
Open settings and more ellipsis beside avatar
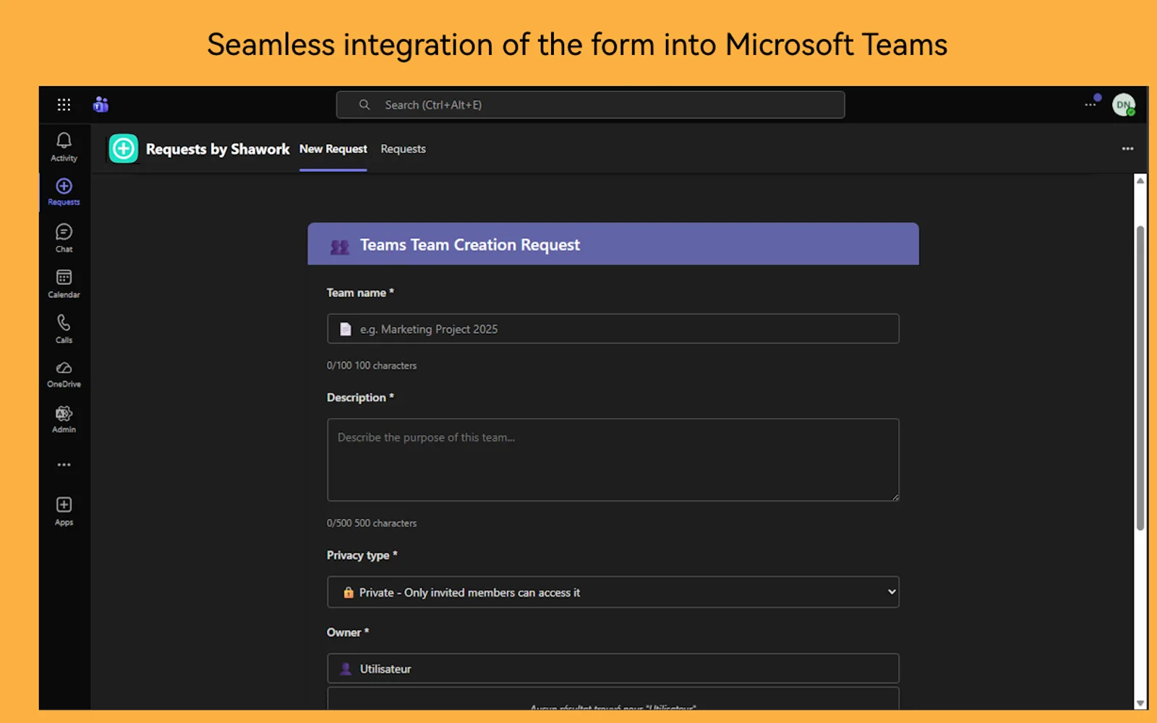(x=1090, y=105)
